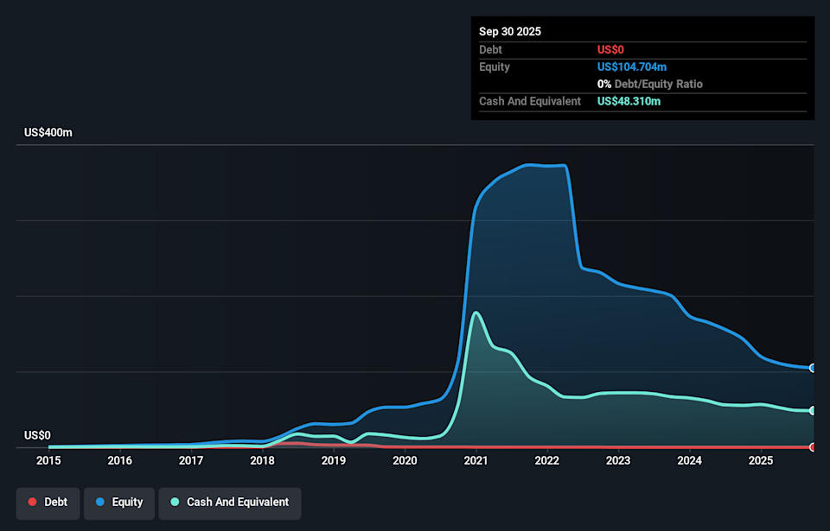Select the 2025 year axis label

(x=761, y=461)
